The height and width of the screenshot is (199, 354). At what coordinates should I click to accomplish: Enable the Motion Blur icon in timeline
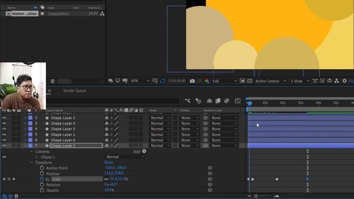pos(226,101)
